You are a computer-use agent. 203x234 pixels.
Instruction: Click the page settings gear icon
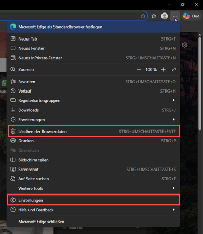(x=185, y=45)
